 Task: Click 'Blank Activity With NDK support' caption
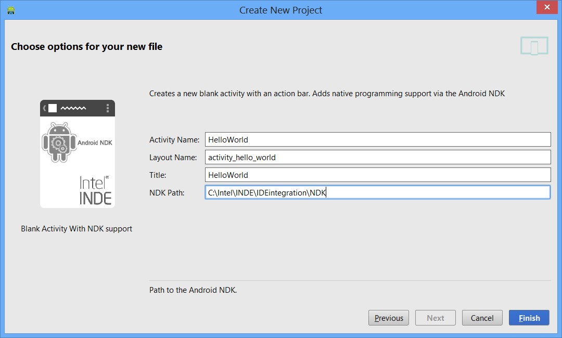[76, 229]
